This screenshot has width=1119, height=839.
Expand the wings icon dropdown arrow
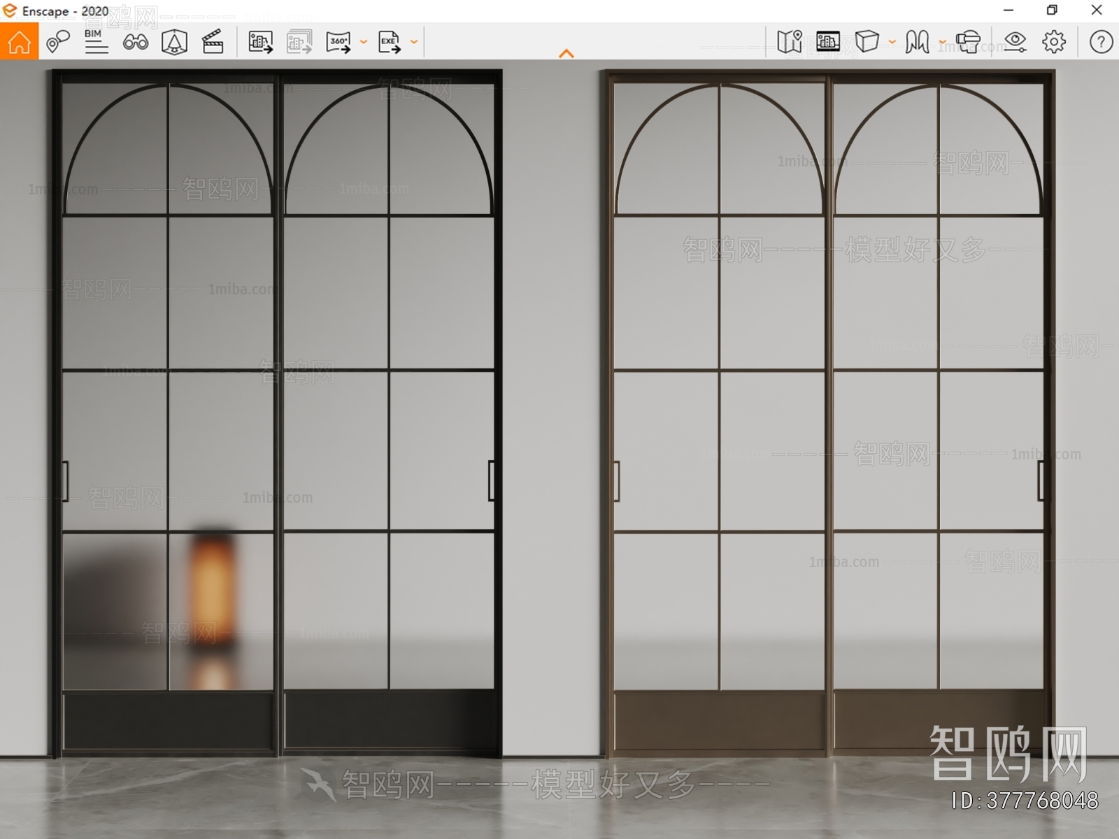coord(943,42)
